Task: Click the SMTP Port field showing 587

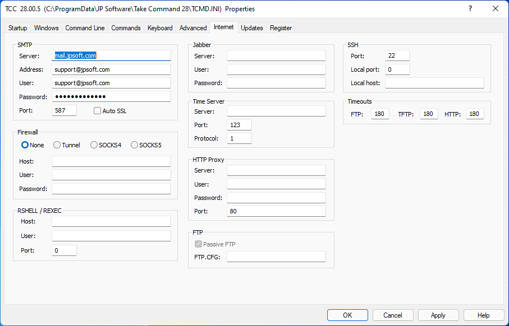Action: tap(65, 110)
